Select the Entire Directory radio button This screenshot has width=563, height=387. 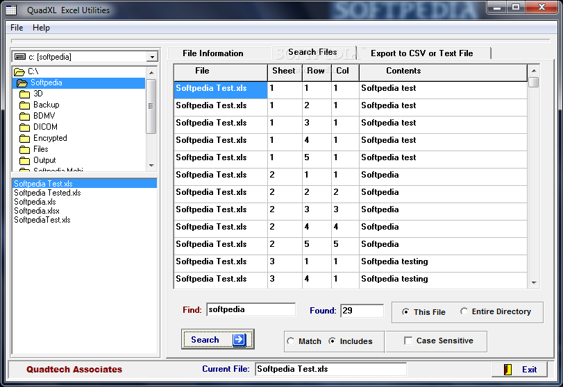(464, 311)
